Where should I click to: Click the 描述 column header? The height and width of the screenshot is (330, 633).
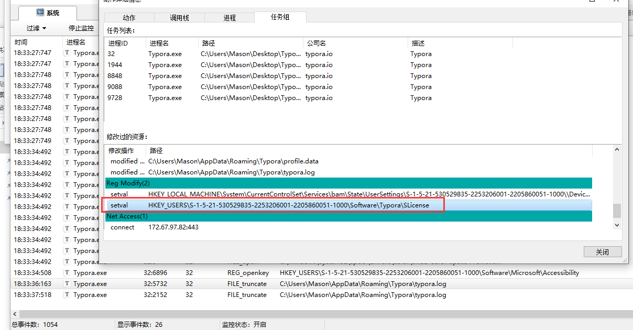click(x=460, y=43)
